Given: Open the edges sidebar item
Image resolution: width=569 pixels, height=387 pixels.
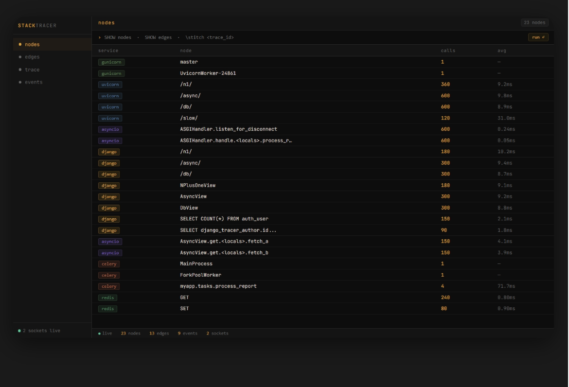Looking at the screenshot, I should (52, 57).
